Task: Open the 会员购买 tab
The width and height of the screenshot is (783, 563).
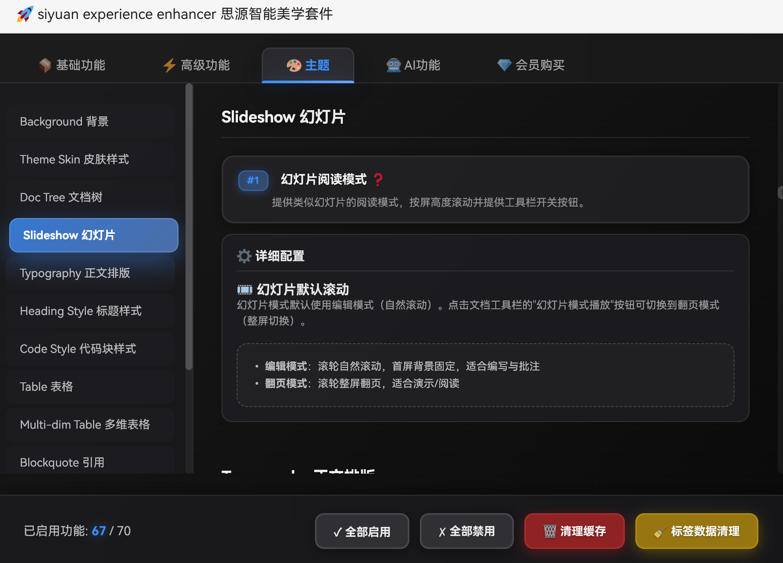Action: click(x=531, y=65)
